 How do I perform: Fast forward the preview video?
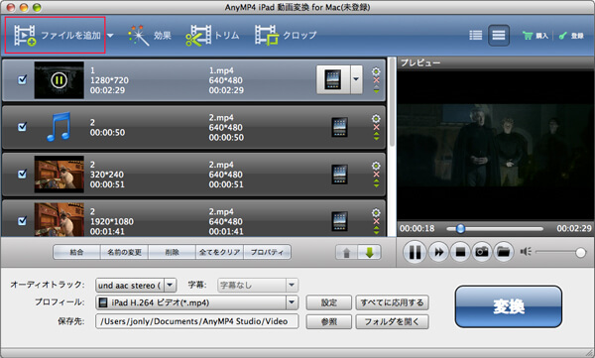[x=438, y=252]
